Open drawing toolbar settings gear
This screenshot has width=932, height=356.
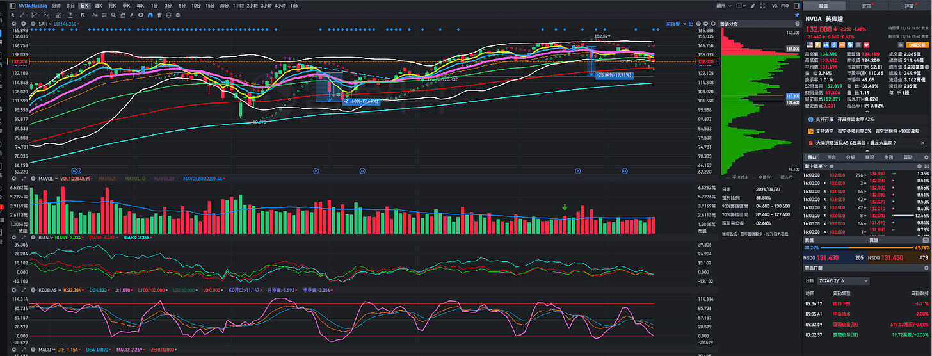click(178, 15)
